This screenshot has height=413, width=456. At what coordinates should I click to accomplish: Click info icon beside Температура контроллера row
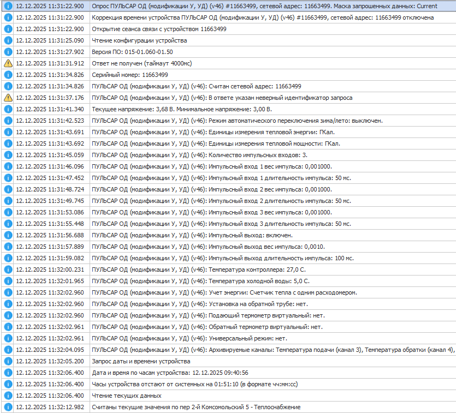point(8,270)
